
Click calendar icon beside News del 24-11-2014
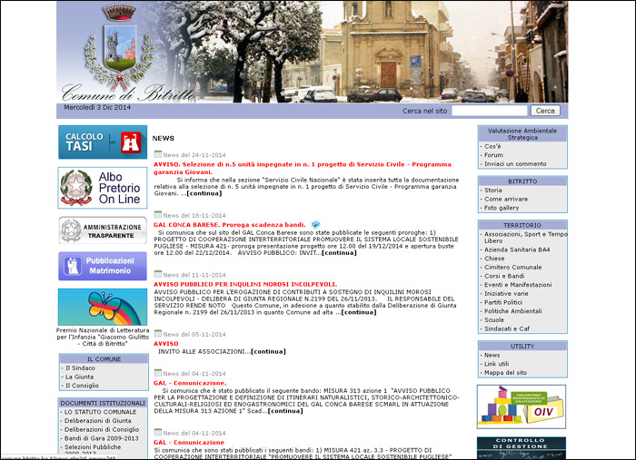pyautogui.click(x=158, y=154)
